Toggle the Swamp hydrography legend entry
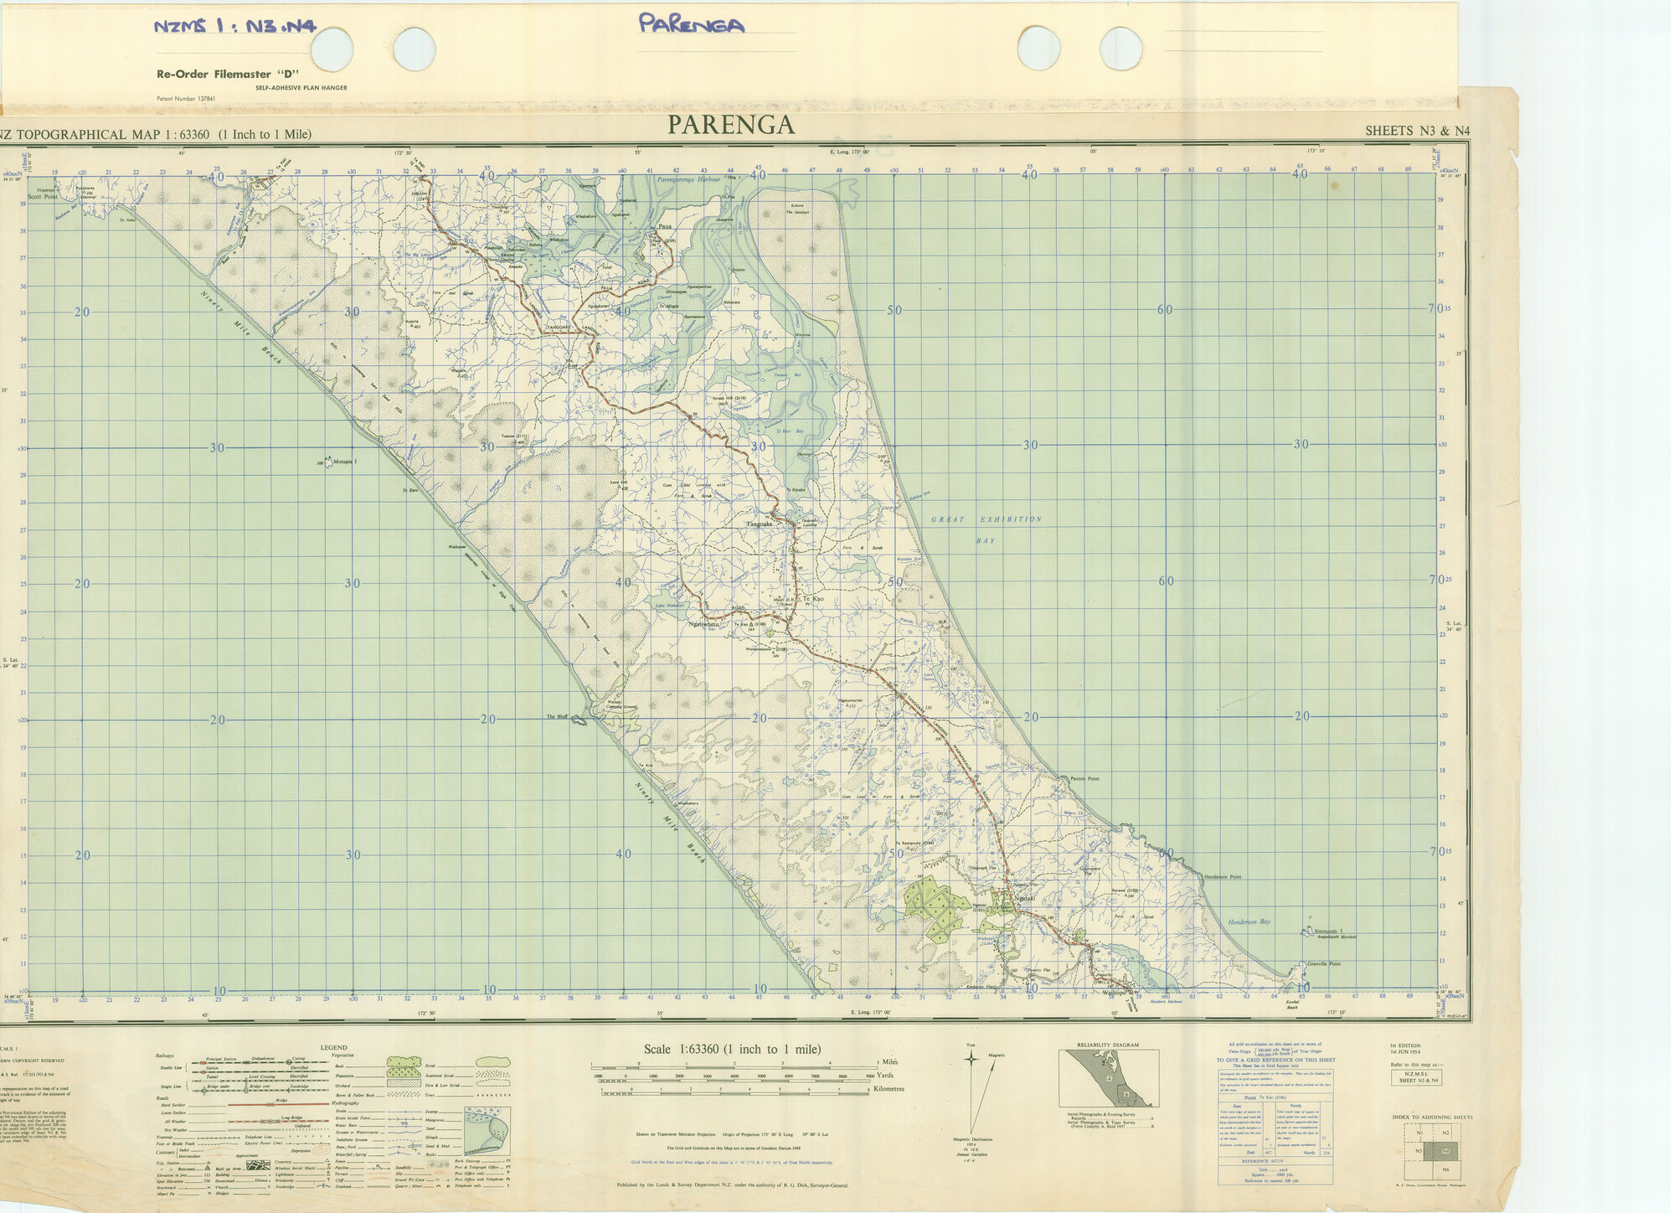Screen dimensions: 1674x1213 [x=431, y=1112]
